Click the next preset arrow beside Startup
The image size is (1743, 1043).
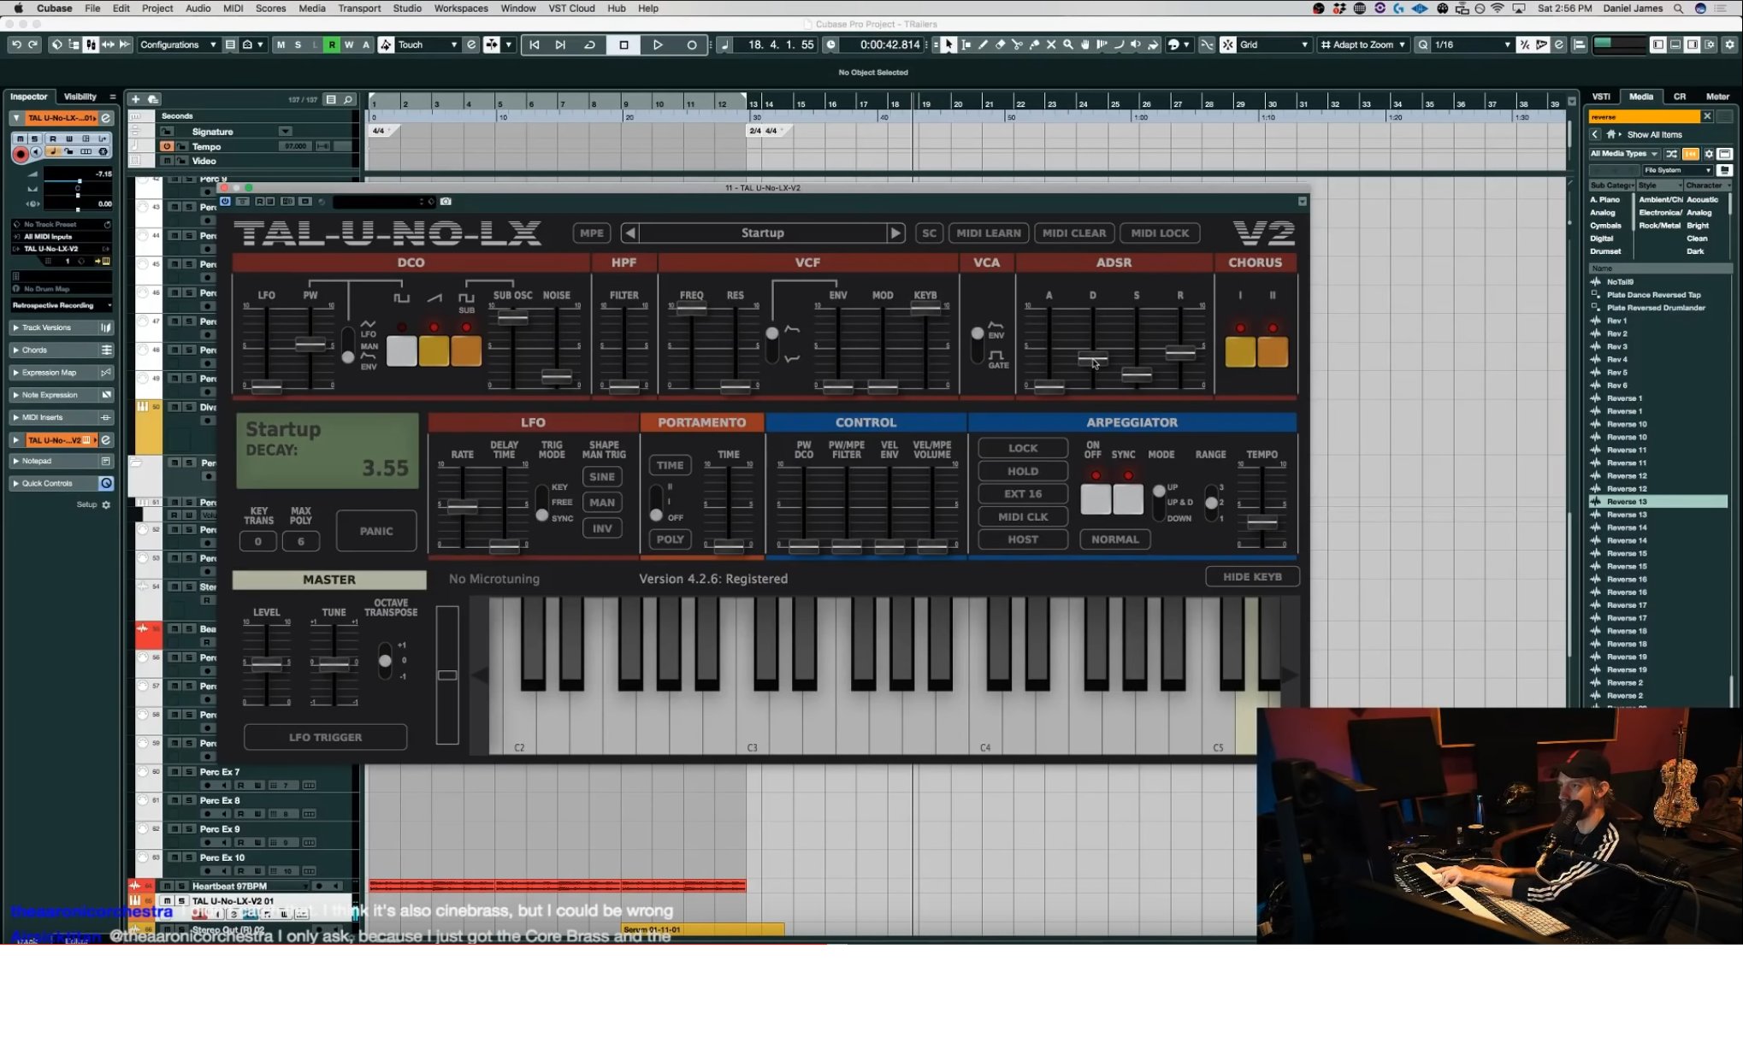895,233
